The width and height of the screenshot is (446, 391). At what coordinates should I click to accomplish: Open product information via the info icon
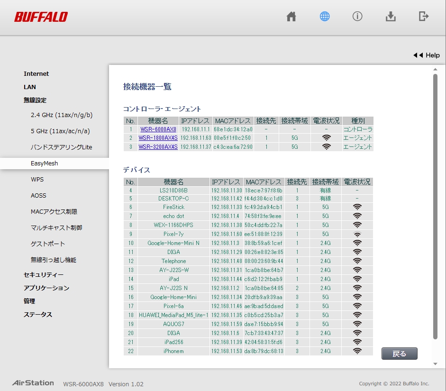tap(357, 16)
